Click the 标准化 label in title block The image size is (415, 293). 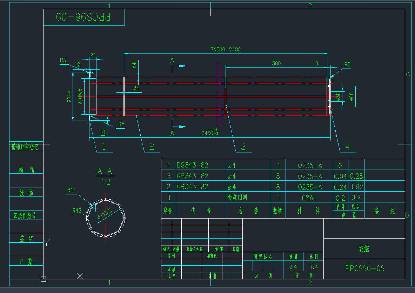click(212, 256)
